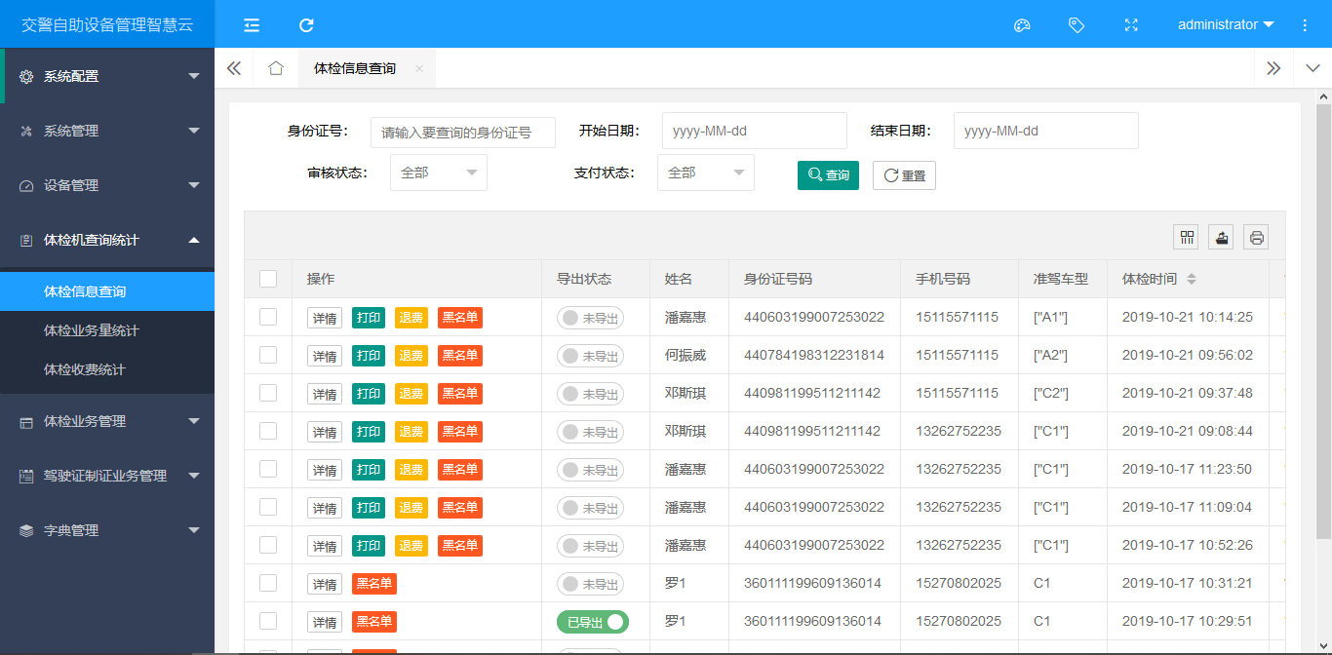Viewport: 1332px width, 655px height.
Task: Tick the select-all checkbox in table header
Action: pyautogui.click(x=268, y=279)
